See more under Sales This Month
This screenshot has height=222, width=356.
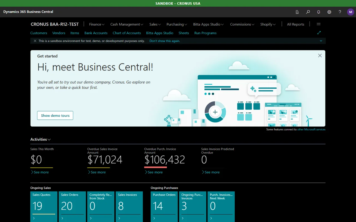(40, 172)
